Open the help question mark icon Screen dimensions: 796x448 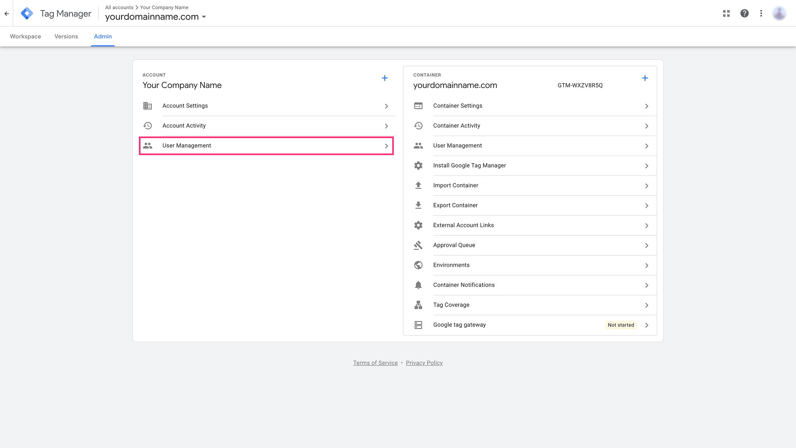pos(745,13)
